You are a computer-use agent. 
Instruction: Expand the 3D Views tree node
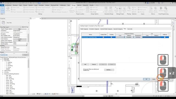[x=3, y=72]
